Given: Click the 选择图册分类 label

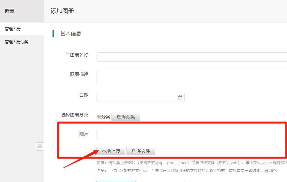Looking at the screenshot, I should [x=75, y=115].
